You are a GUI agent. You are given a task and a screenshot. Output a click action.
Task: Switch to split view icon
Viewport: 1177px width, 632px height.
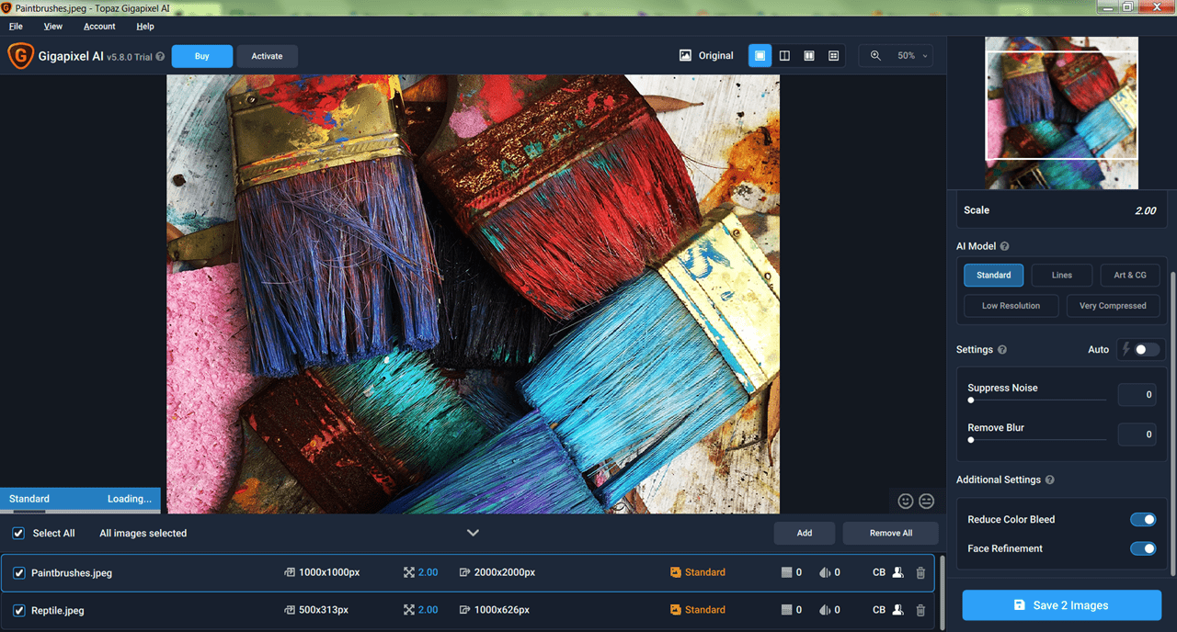[784, 56]
